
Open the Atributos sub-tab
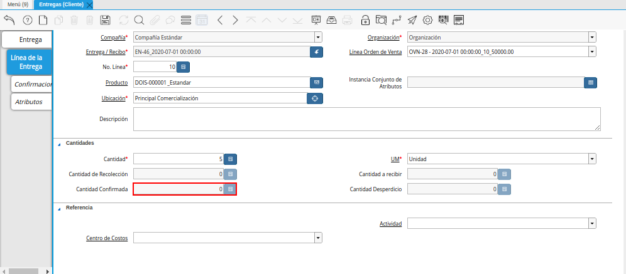click(32, 102)
